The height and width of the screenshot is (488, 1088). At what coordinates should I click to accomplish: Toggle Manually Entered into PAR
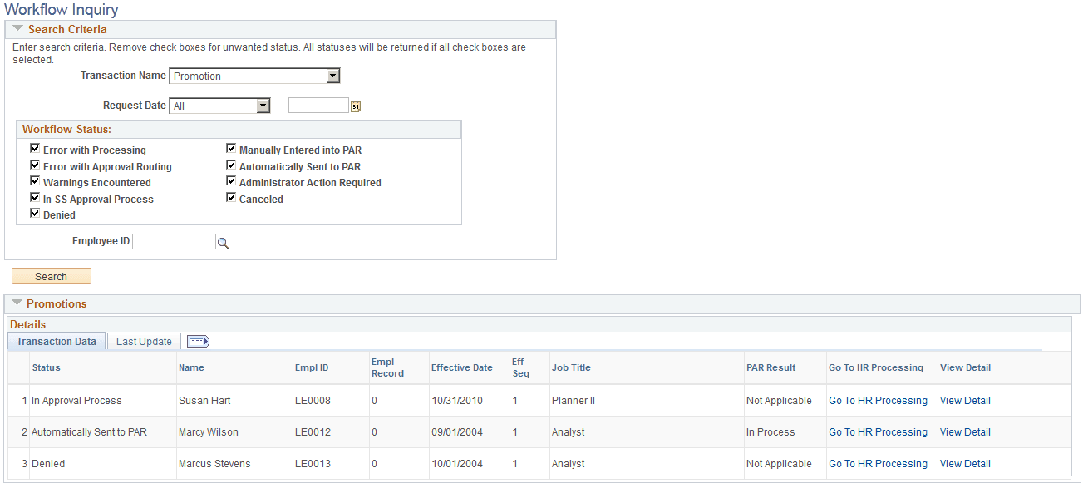pyautogui.click(x=231, y=148)
